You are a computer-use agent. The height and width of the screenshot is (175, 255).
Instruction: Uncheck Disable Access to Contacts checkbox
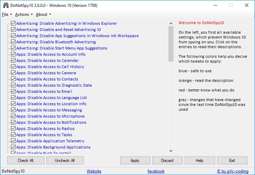[x=13, y=79]
